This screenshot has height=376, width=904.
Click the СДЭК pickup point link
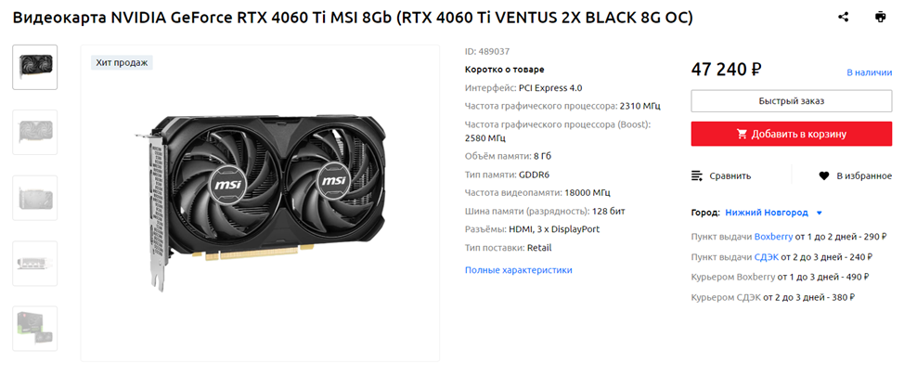coord(767,257)
